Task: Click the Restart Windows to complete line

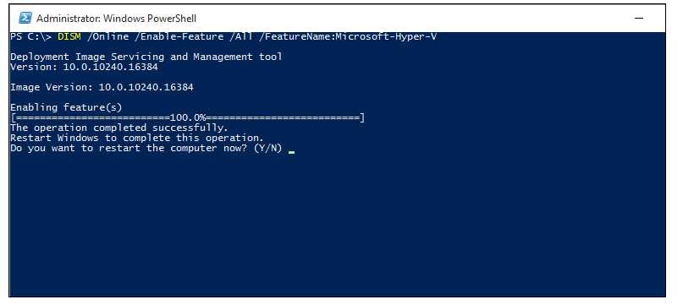Action: pyautogui.click(x=137, y=138)
